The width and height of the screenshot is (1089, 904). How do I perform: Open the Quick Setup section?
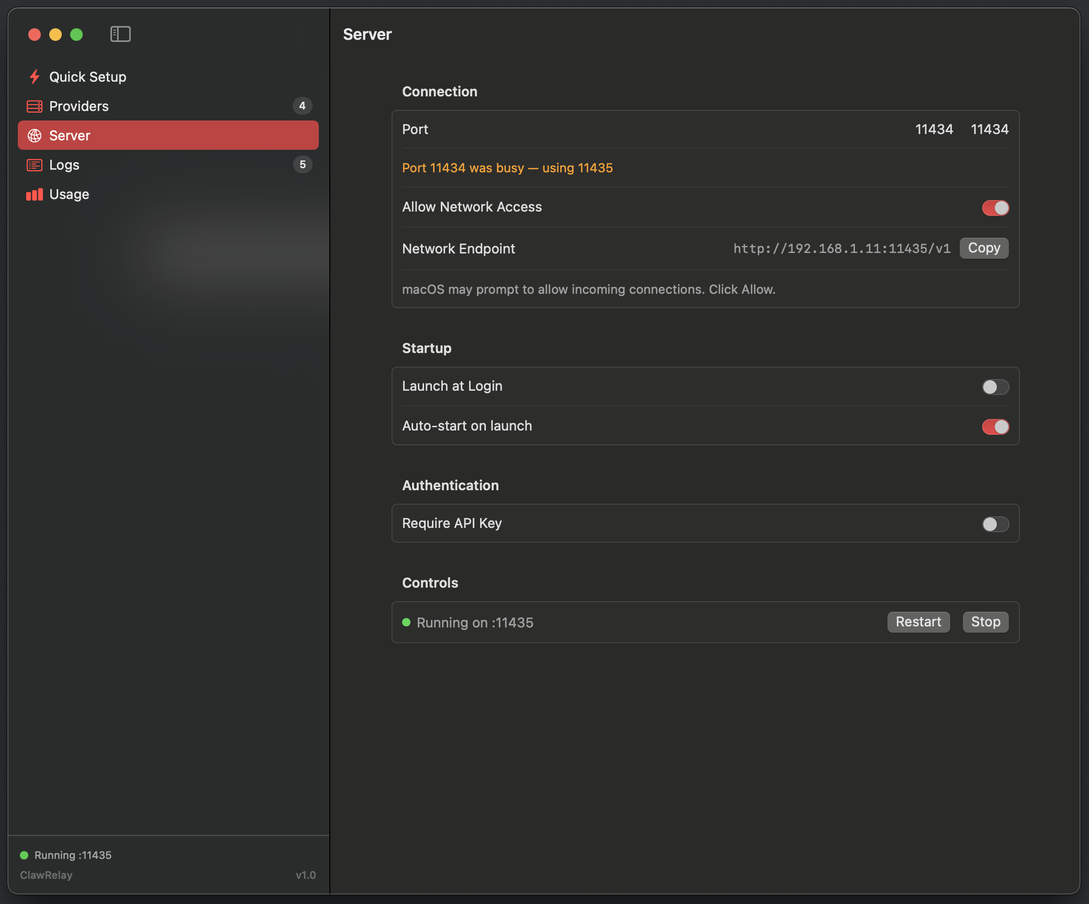coord(168,76)
